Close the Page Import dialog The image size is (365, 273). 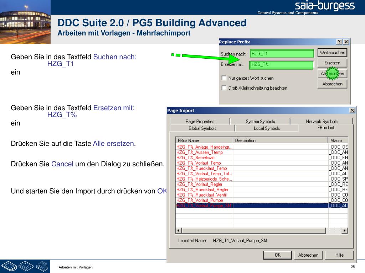pyautogui.click(x=352, y=111)
